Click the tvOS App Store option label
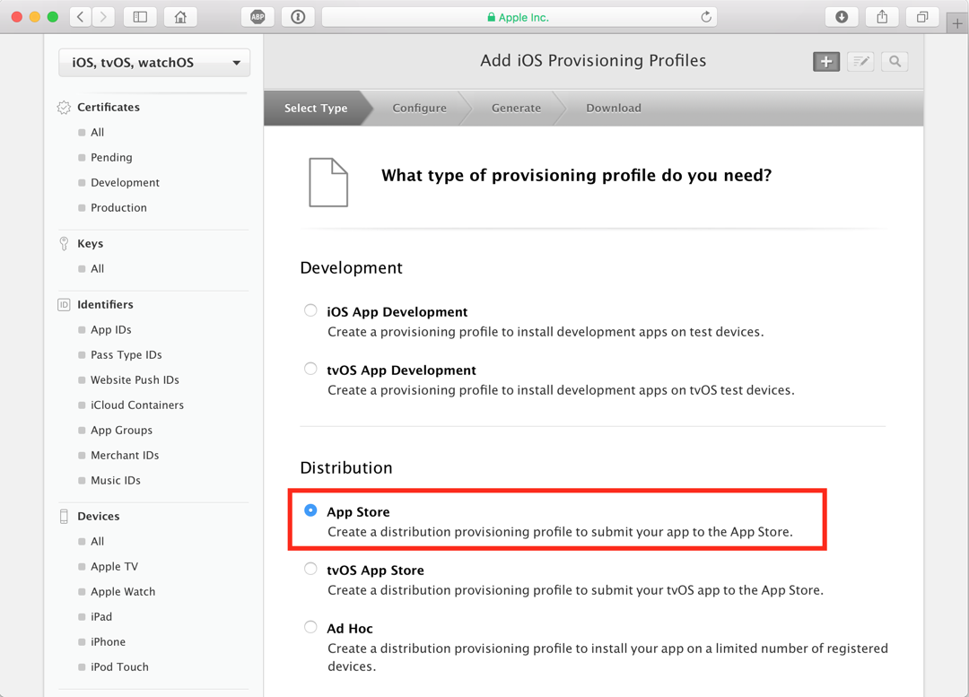This screenshot has width=969, height=697. point(375,571)
